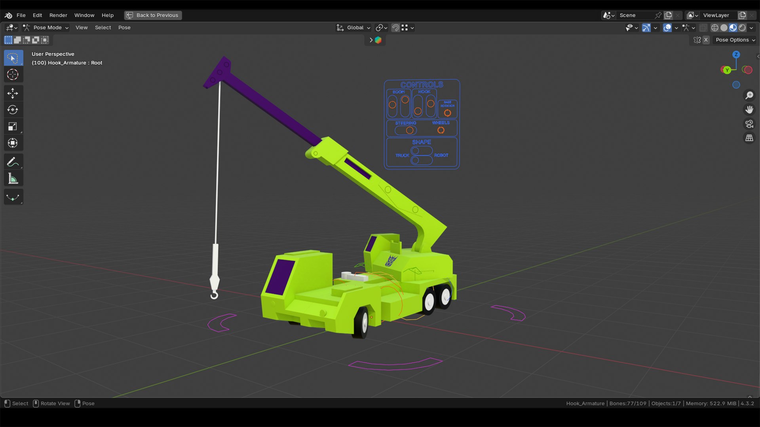The height and width of the screenshot is (427, 760).
Task: Click the add view layer icon
Action: pyautogui.click(x=742, y=15)
